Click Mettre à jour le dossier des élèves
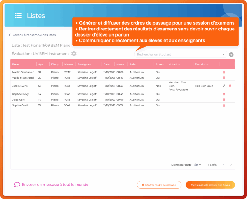 210,185
